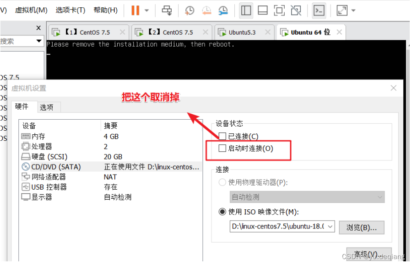Click the 20 GB disk summary value
This screenshot has width=412, height=265.
click(113, 157)
